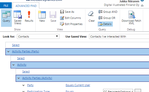The image size is (149, 92).
Task: Open Edit Columns
Action: point(71,18)
